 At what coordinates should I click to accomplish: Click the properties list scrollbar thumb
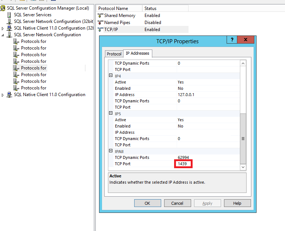(x=243, y=139)
